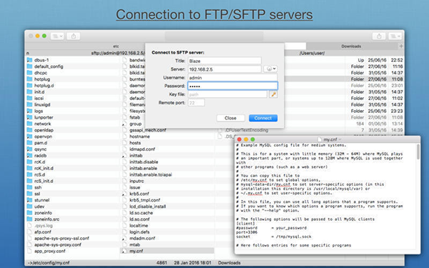Click the left toolbar share icon
The width and height of the screenshot is (429, 268).
(74, 36)
